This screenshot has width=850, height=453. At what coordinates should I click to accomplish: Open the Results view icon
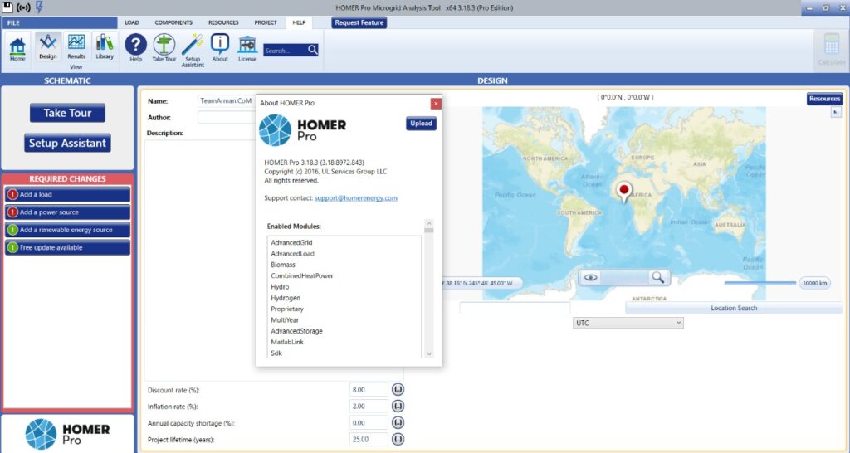point(76,46)
